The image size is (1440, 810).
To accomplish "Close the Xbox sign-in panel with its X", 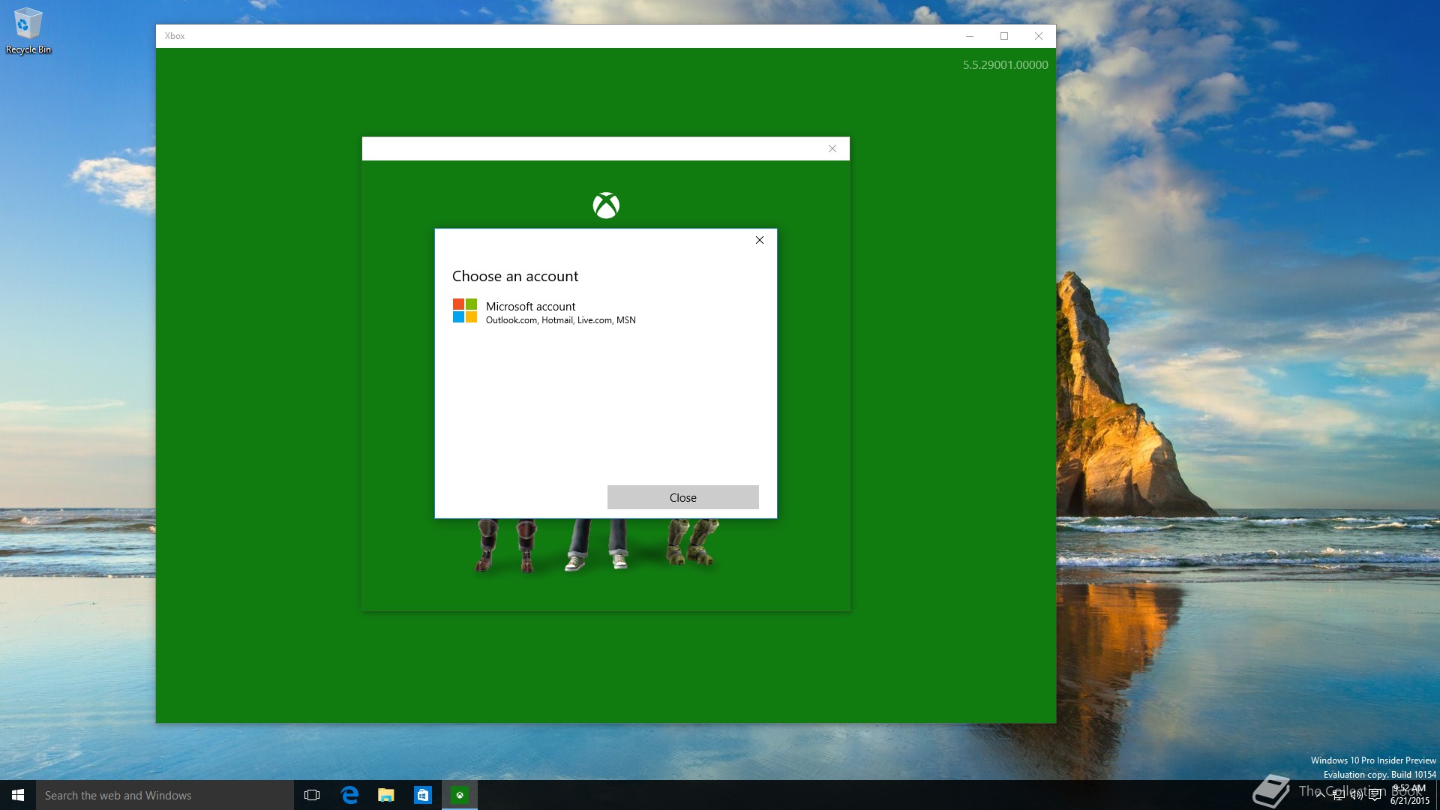I will point(832,148).
